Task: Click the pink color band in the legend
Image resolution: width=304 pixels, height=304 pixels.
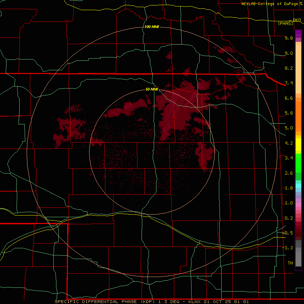Action: coord(298,205)
